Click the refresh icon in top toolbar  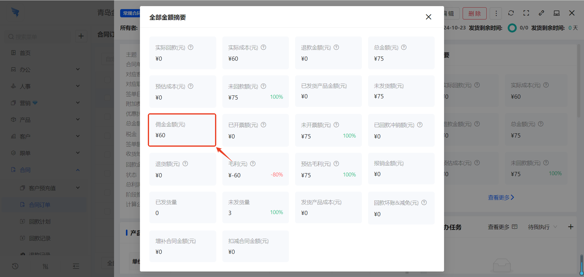(x=511, y=13)
